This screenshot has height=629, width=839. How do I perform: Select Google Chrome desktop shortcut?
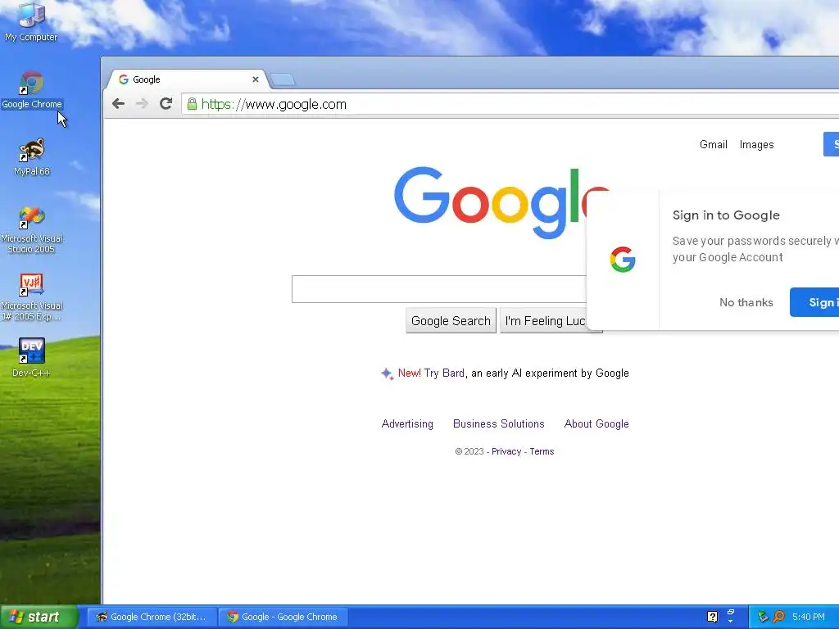point(32,90)
